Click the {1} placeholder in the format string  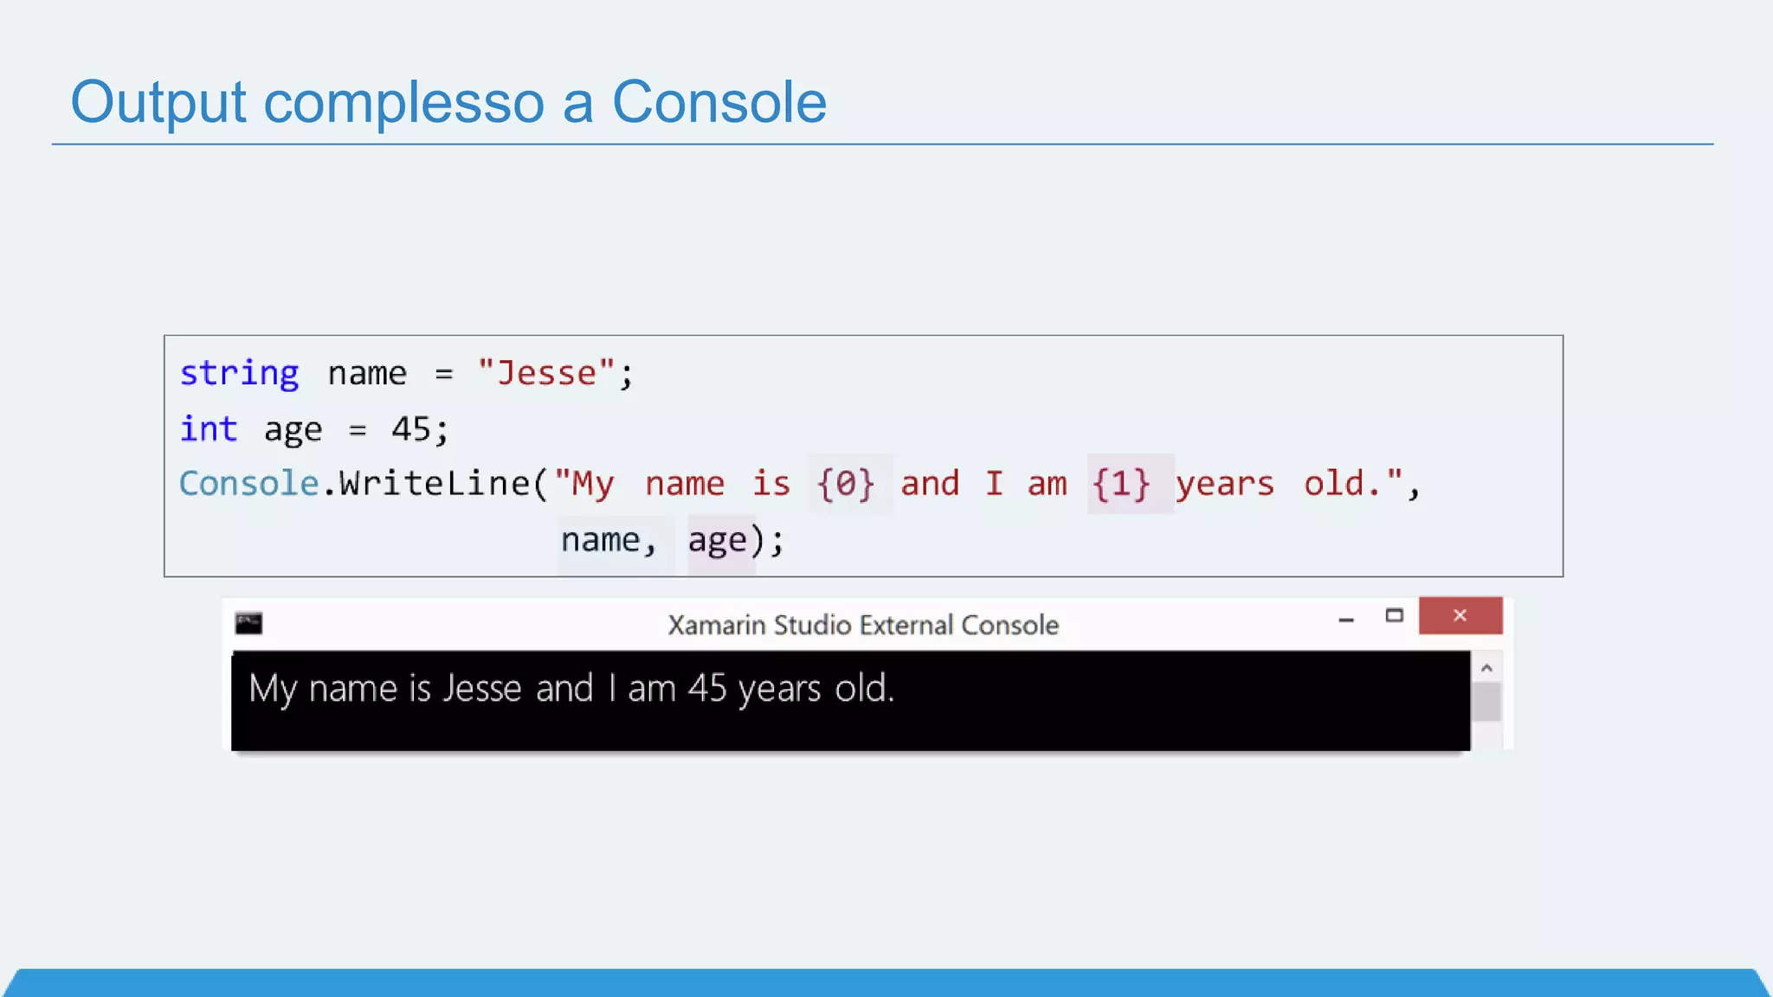coord(1122,484)
